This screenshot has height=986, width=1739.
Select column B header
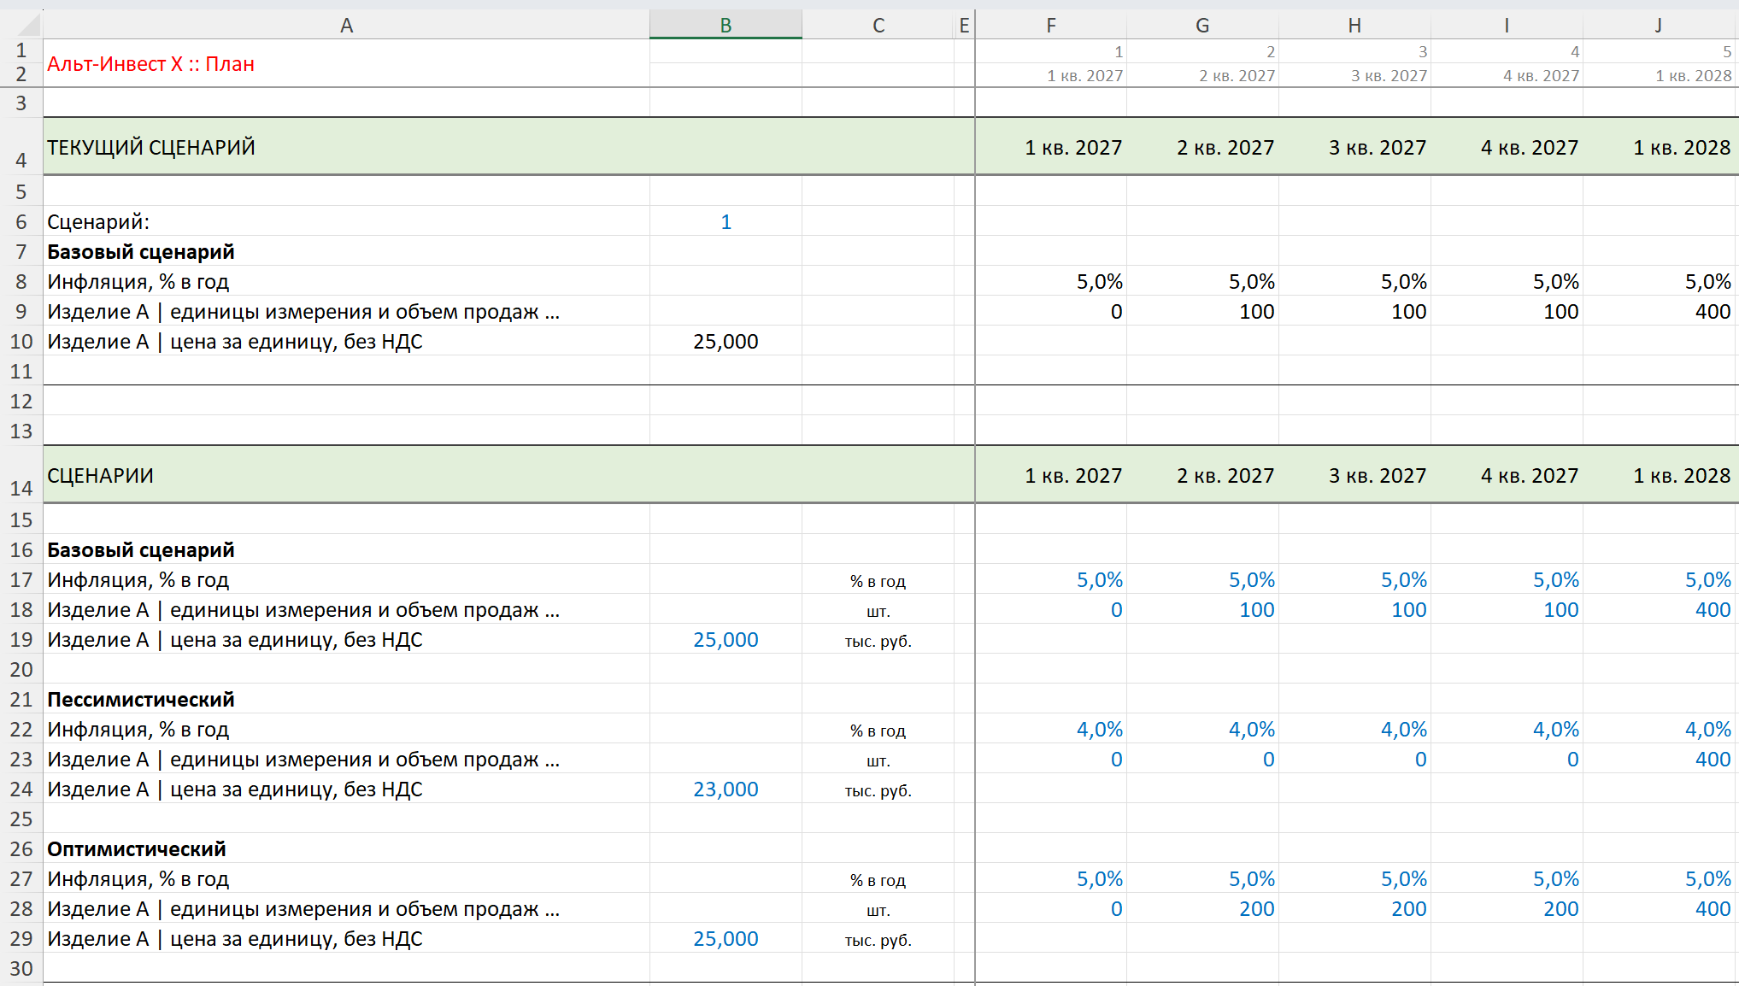click(726, 26)
